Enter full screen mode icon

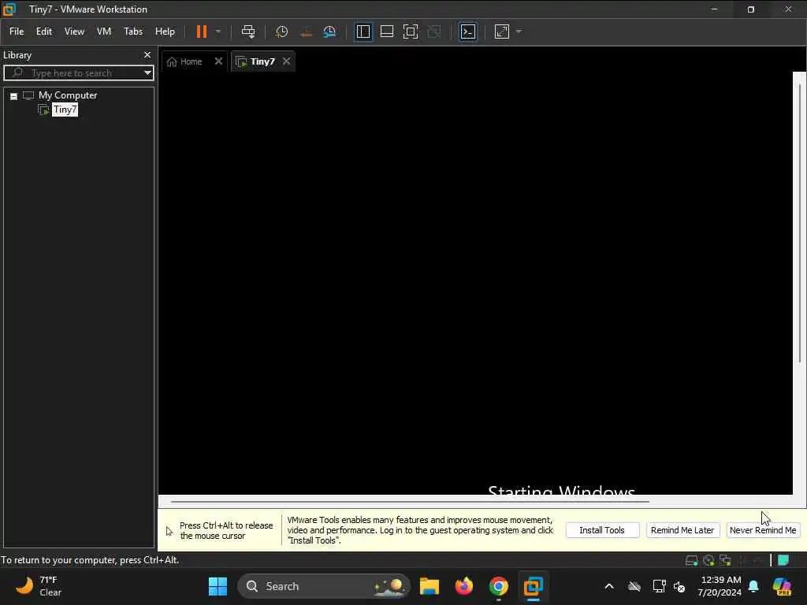click(x=410, y=32)
